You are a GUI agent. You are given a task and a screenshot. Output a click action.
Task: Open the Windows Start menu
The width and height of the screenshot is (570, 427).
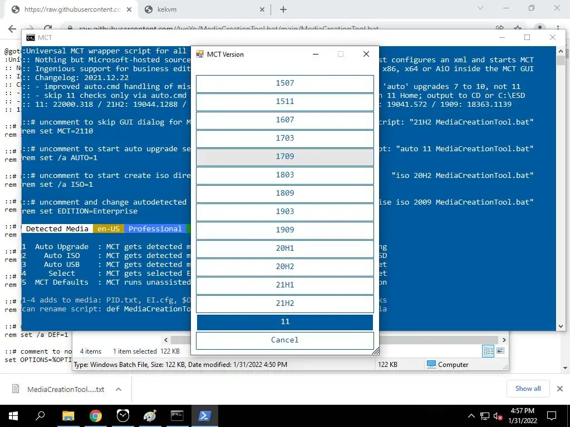pos(13,416)
